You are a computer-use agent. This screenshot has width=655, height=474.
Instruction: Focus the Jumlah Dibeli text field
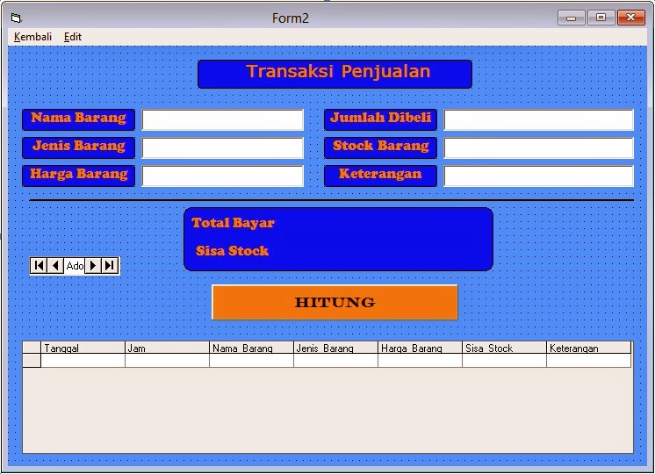click(538, 120)
